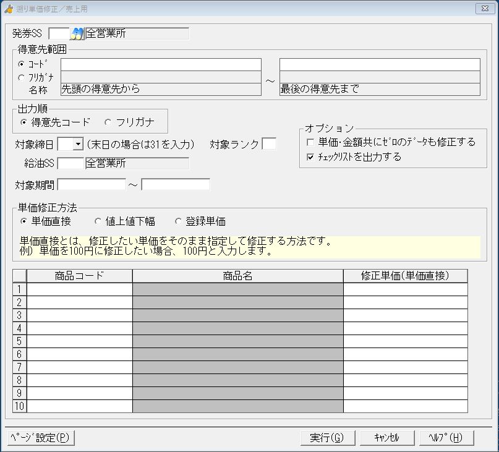Image resolution: width=499 pixels, height=452 pixels.
Task: Open ページ設定(P) page settings
Action: coord(41,438)
